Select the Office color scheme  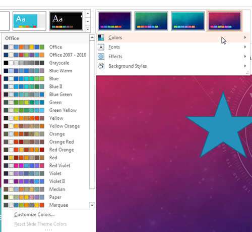[x=46, y=47]
